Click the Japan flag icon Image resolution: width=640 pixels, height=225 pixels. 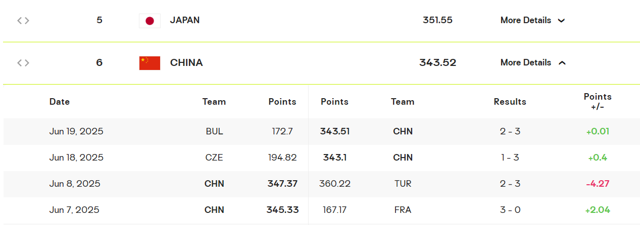[x=150, y=21]
